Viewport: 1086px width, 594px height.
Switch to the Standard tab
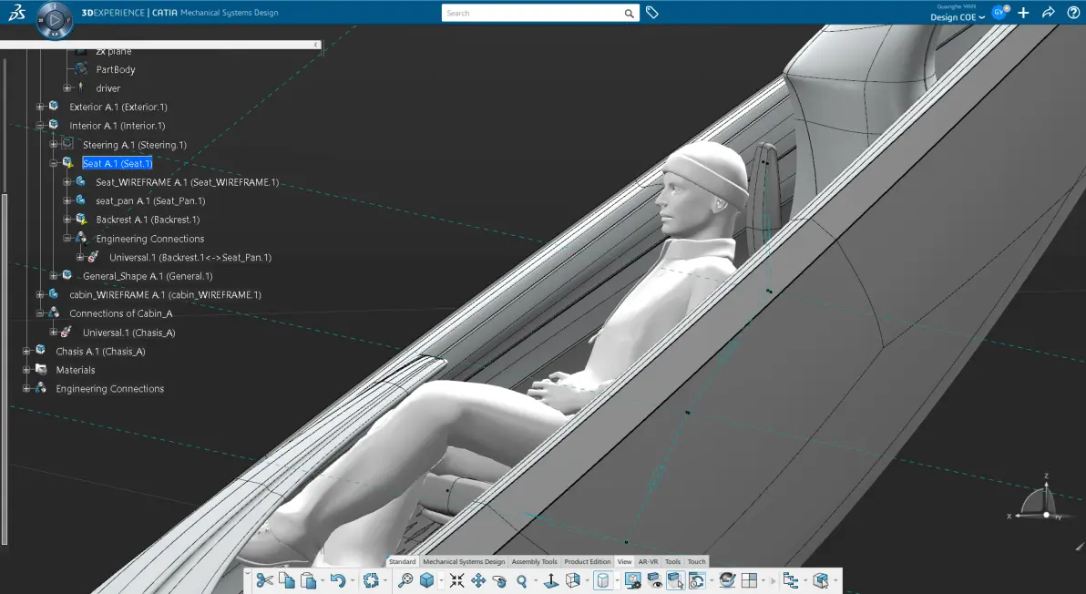[402, 561]
